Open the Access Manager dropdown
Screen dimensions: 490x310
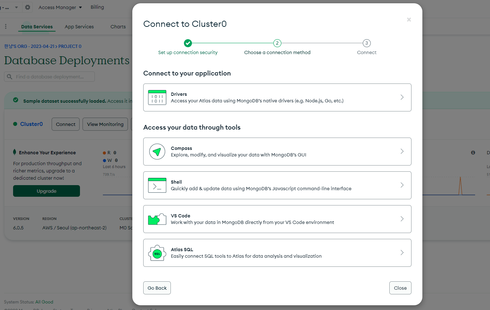coord(60,7)
